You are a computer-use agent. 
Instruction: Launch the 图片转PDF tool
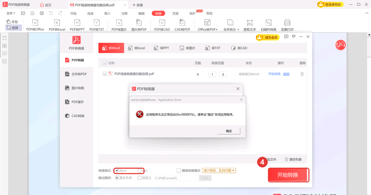point(139,25)
